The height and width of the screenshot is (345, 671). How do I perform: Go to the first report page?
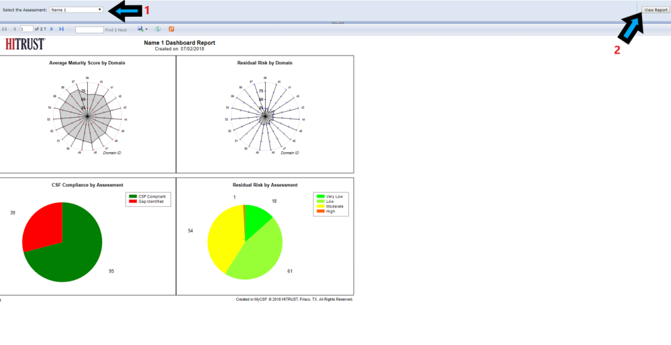pyautogui.click(x=4, y=29)
